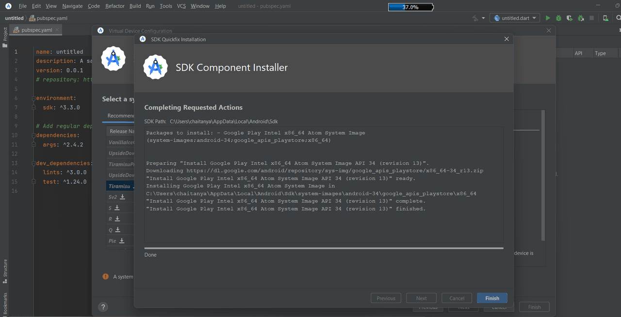The image size is (621, 317).
Task: Close the SDK Quickfix Installation dialog
Action: tap(507, 39)
